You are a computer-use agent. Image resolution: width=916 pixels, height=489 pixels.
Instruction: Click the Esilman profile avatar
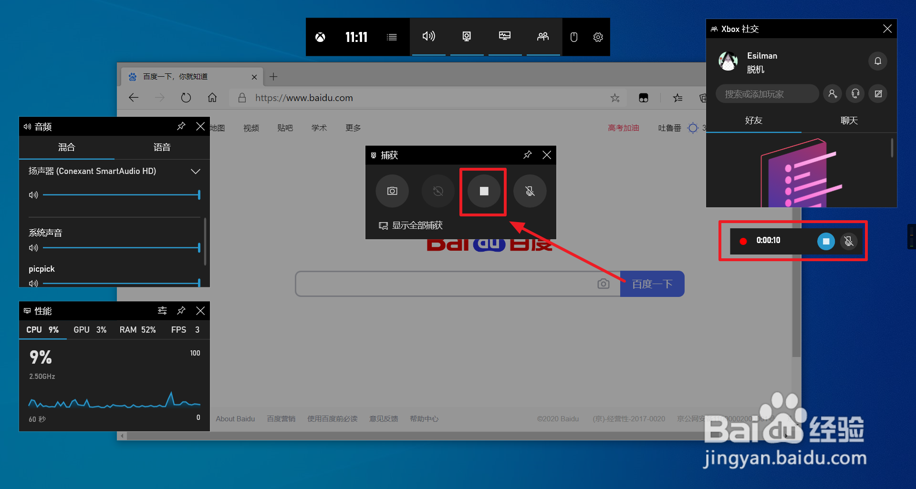tap(728, 61)
